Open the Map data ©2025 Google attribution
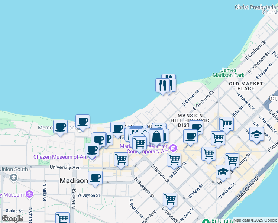The image size is (278, 223). pyautogui.click(x=255, y=220)
